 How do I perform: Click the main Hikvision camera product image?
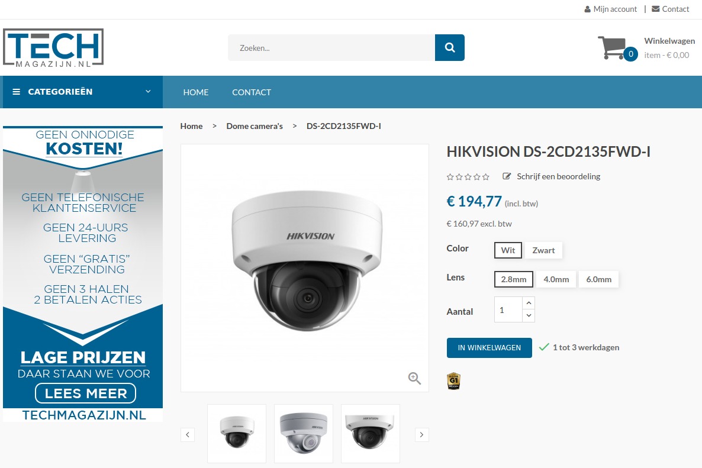(x=305, y=268)
